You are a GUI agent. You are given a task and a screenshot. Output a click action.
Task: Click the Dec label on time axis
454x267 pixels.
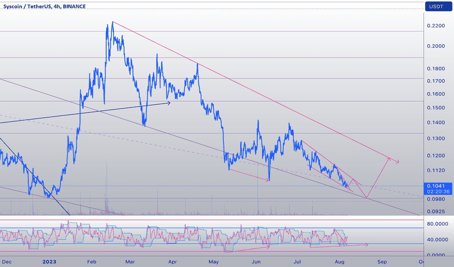click(x=7, y=262)
